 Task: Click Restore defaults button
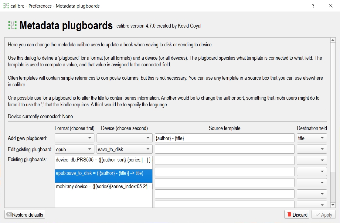point(25,215)
